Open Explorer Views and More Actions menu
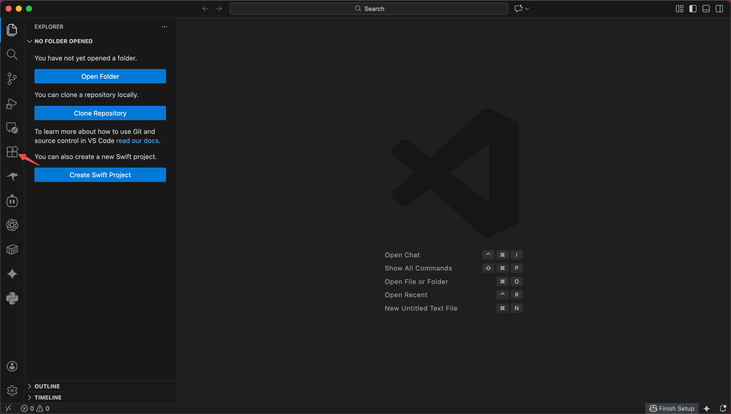The height and width of the screenshot is (414, 731). pyautogui.click(x=164, y=27)
